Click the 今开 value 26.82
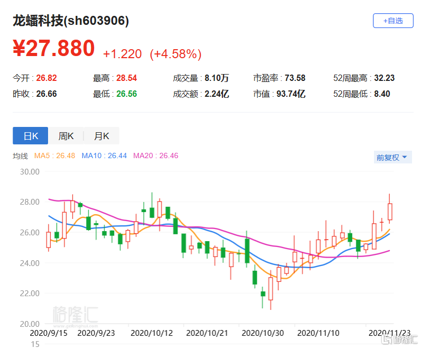This screenshot has width=421, height=348. coord(46,78)
